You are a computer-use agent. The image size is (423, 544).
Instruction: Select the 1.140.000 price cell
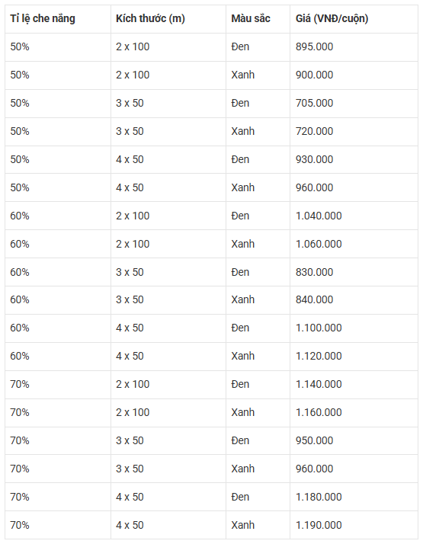(354, 384)
